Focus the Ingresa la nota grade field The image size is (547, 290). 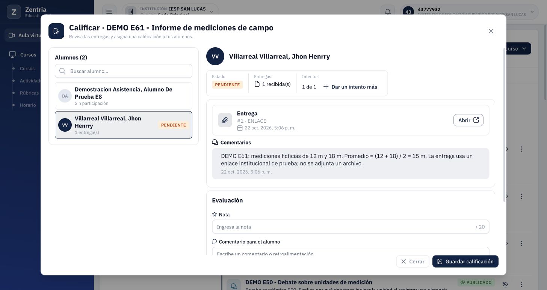click(351, 227)
